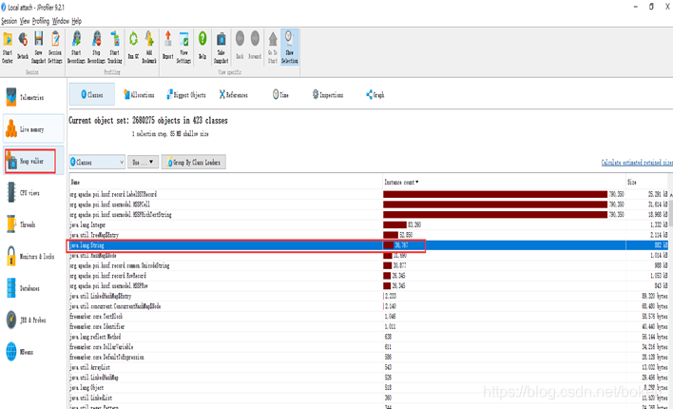
Task: Switch to the Allocations view tab
Action: coord(139,94)
